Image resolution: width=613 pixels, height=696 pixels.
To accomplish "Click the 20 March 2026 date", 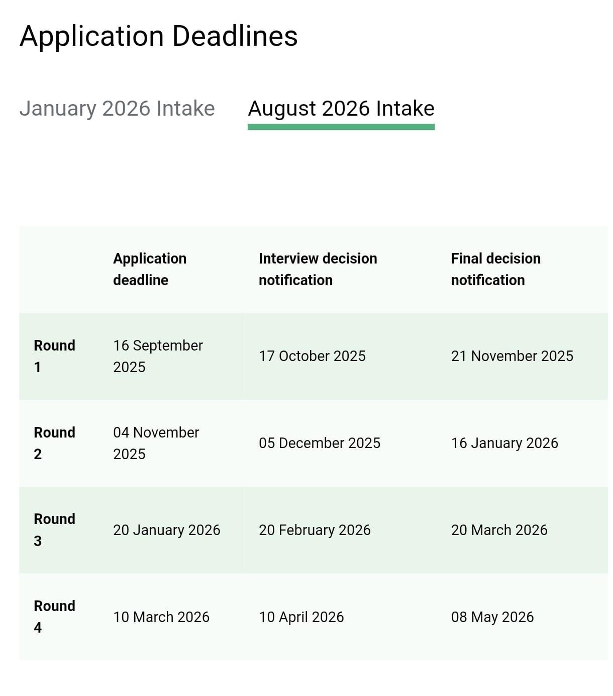I will [499, 530].
